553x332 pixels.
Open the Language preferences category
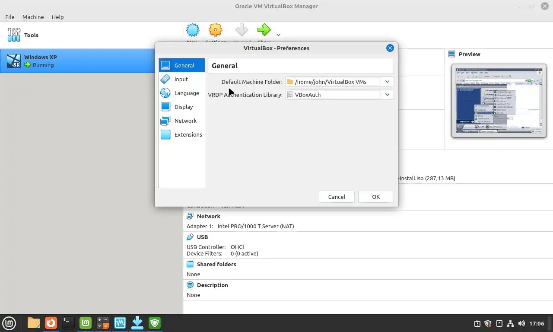click(181, 93)
